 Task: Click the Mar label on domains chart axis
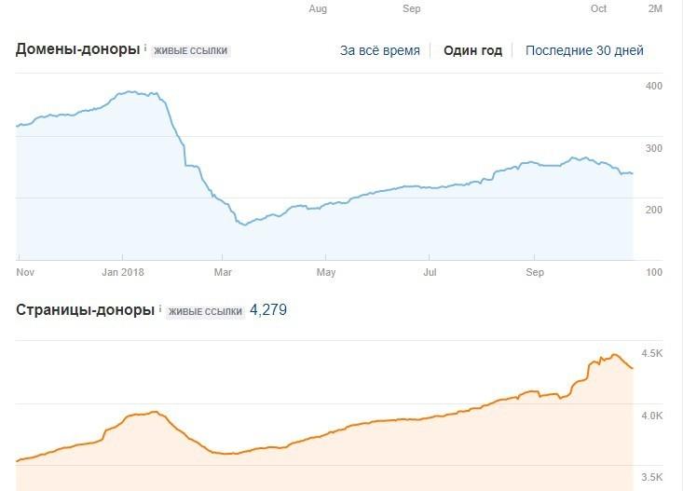tap(221, 273)
